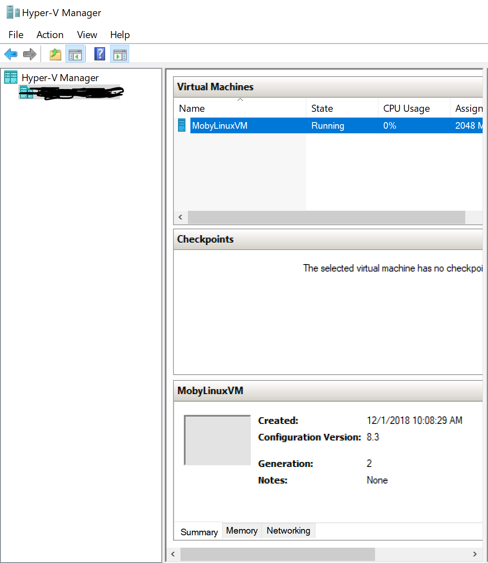Switch to the Memory tab
This screenshot has height=563, width=488.
point(242,531)
